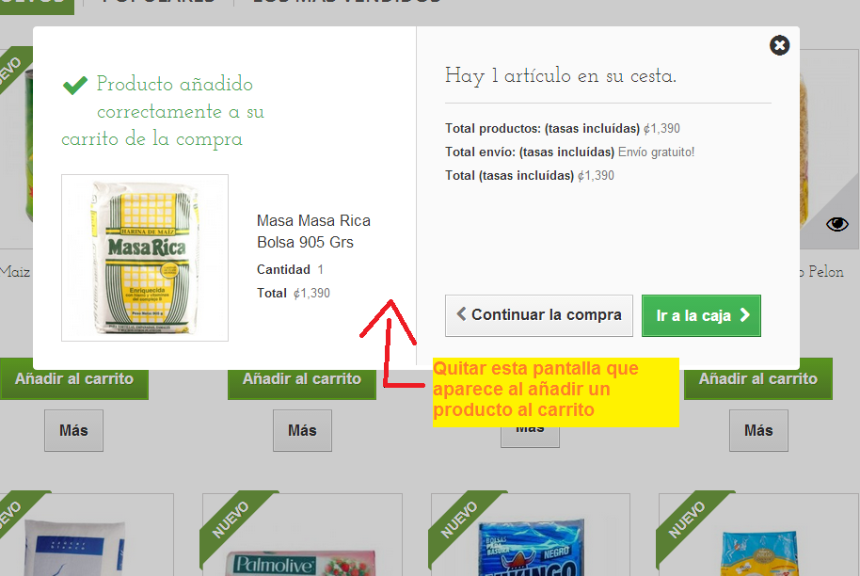Viewport: 860px width, 576px height.
Task: Click Continuar la compra button
Action: [538, 315]
